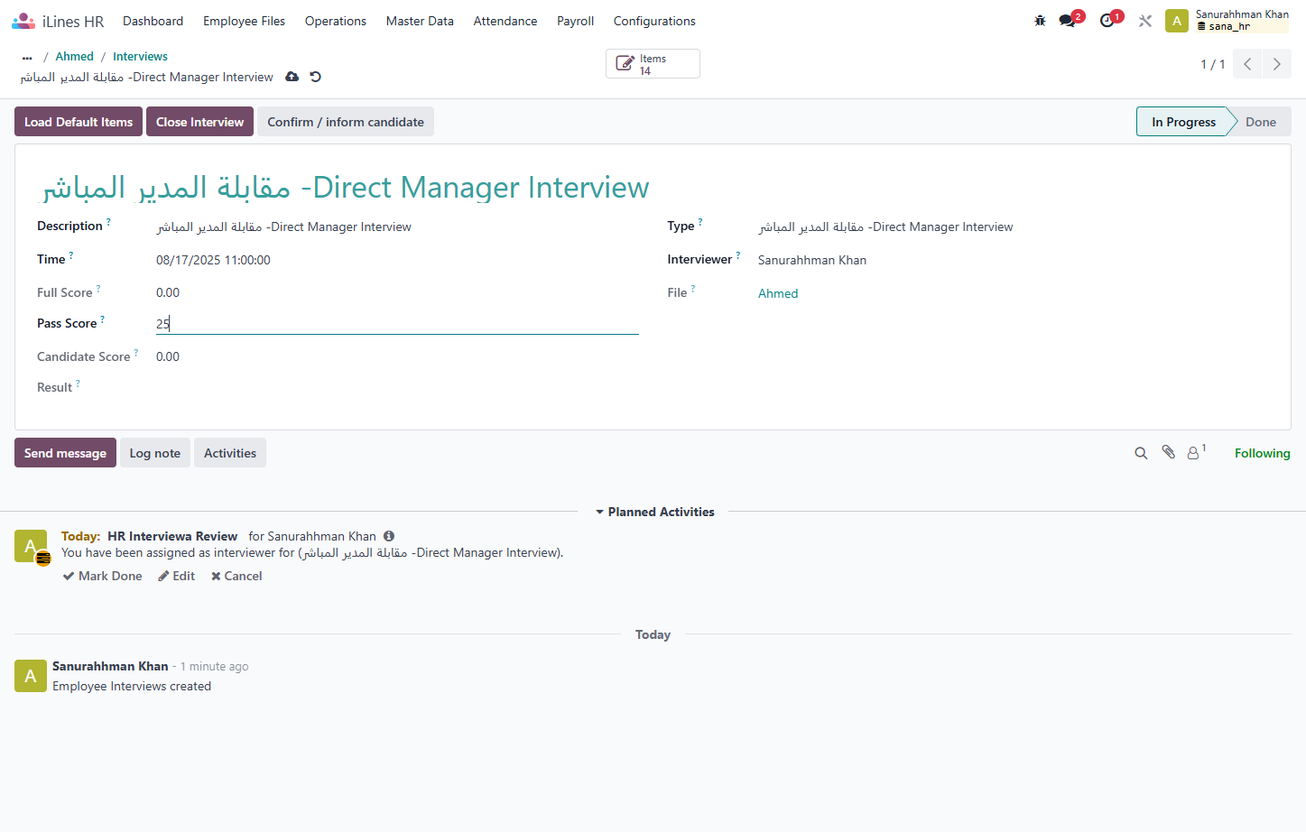Click the Load Default Items button

pyautogui.click(x=79, y=122)
